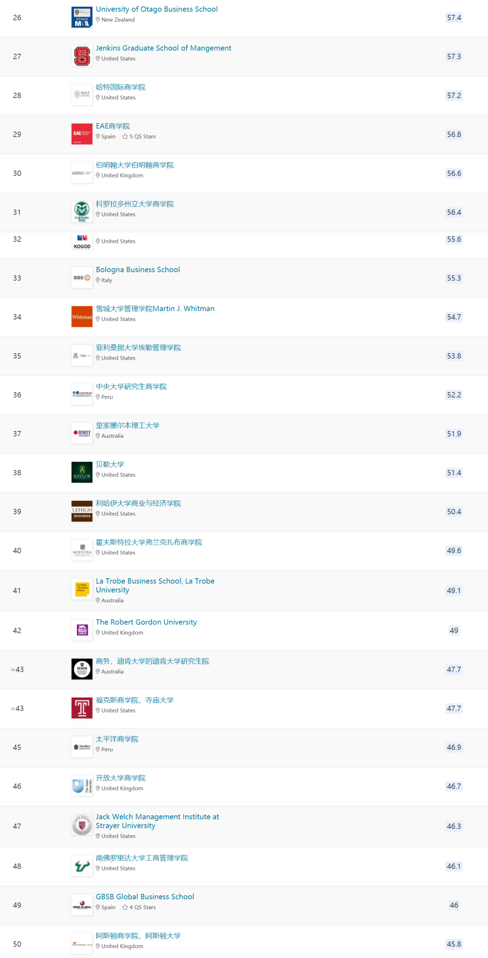
Task: Click the orange Whitman logo
Action: (x=82, y=317)
